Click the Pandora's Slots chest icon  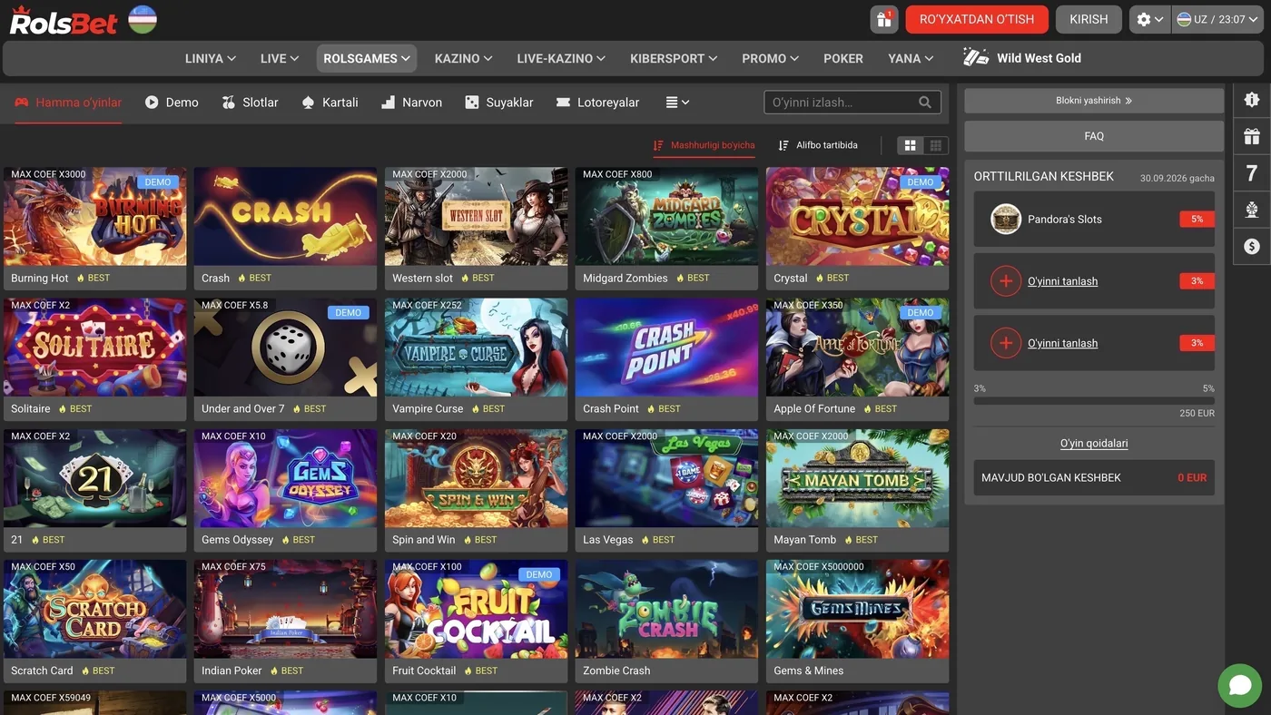tap(1006, 219)
